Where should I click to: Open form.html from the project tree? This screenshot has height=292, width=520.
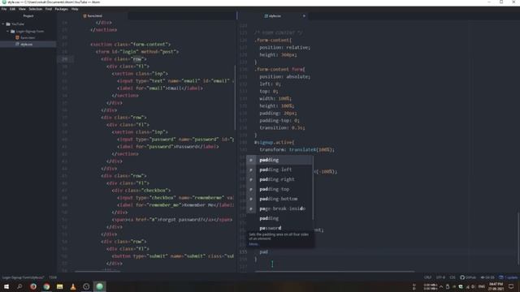[28, 38]
